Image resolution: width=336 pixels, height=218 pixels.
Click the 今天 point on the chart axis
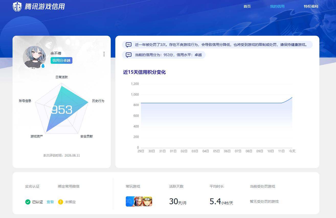coord(292,151)
